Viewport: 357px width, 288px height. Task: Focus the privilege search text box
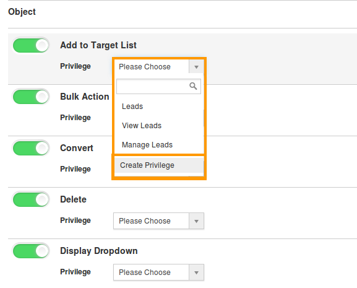[x=158, y=86]
